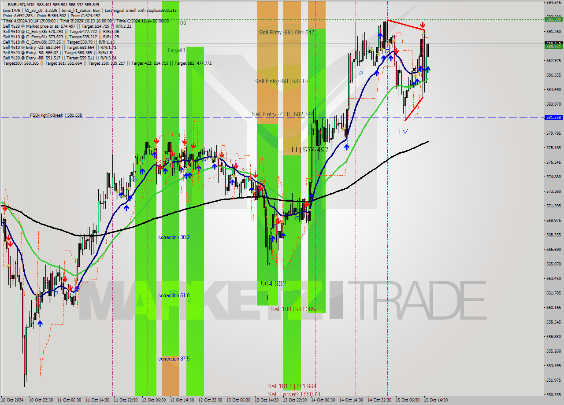This screenshot has height=405, width=564.
Task: Click the 'Time A:2024.10.14 19:00:00' text
Action: 29,21
